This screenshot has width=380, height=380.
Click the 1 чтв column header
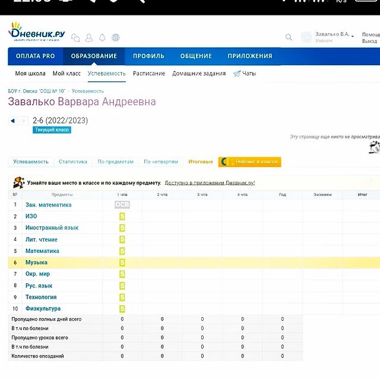[x=122, y=195]
